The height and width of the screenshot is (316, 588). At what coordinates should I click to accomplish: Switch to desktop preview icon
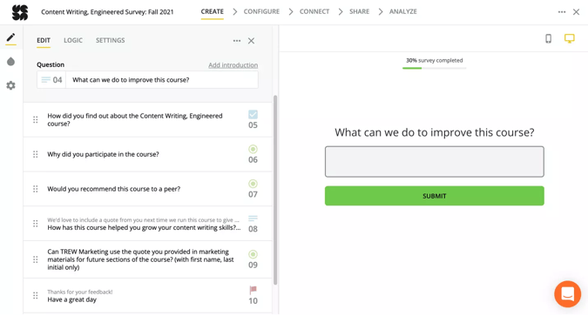[569, 38]
